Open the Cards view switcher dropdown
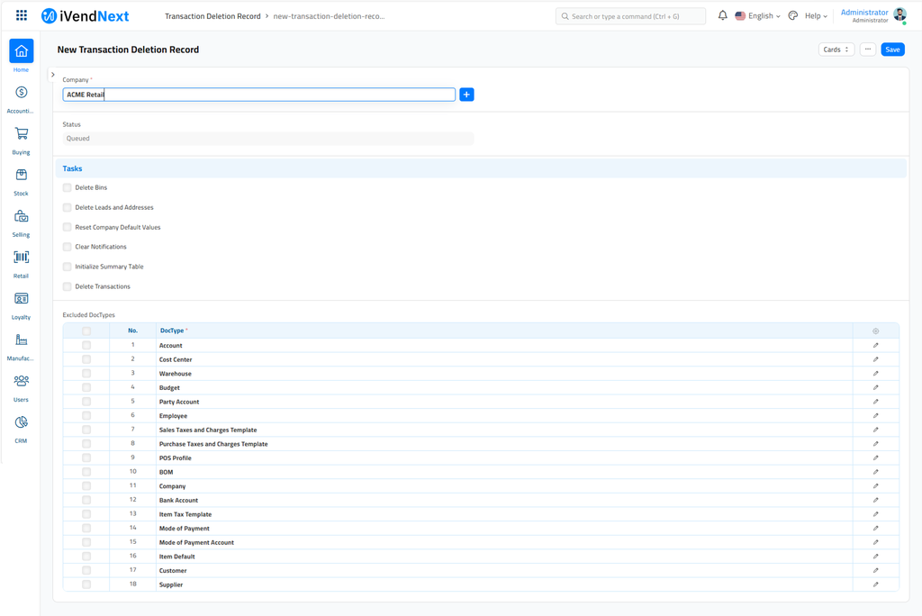Image resolution: width=922 pixels, height=616 pixels. 836,49
